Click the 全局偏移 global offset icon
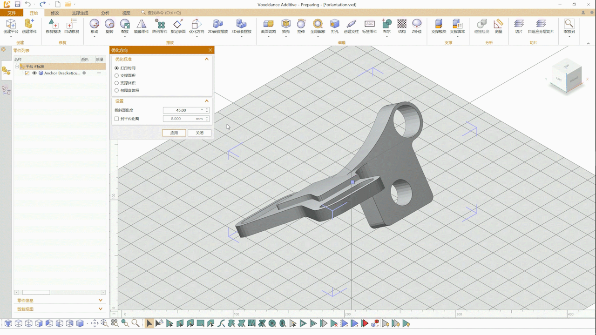The height and width of the screenshot is (335, 596). click(318, 24)
